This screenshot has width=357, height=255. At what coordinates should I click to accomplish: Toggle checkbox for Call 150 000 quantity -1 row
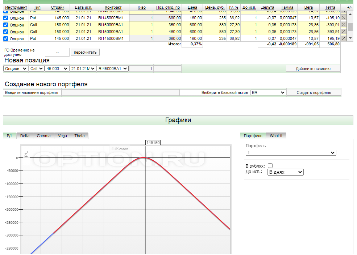pos(5,32)
